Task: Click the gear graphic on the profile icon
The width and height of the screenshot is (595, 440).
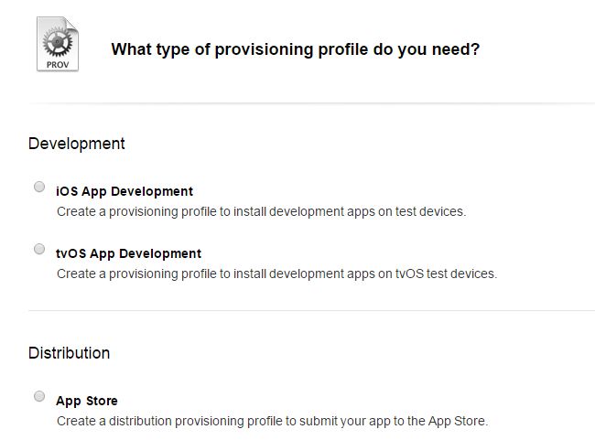Action: (x=55, y=40)
